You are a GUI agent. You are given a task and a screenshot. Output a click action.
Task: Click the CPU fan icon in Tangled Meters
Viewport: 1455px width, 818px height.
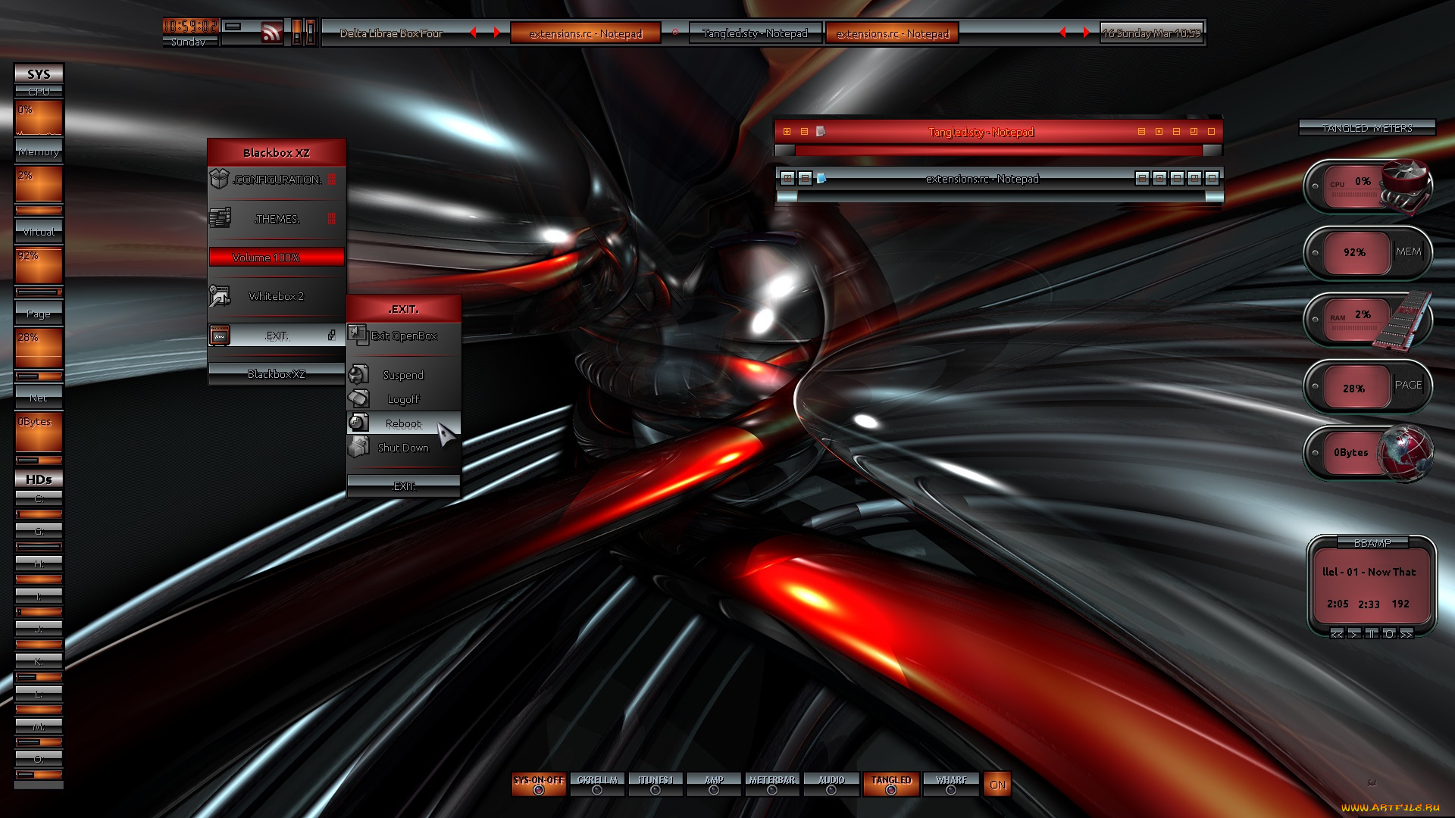point(1405,186)
